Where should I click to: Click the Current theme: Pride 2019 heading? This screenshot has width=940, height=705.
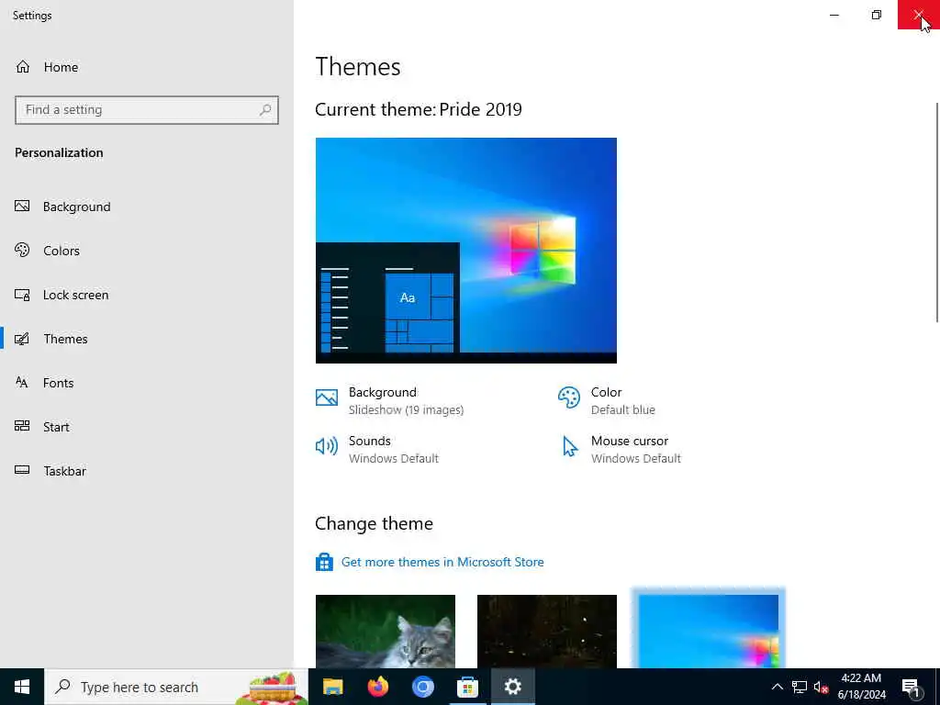(419, 109)
